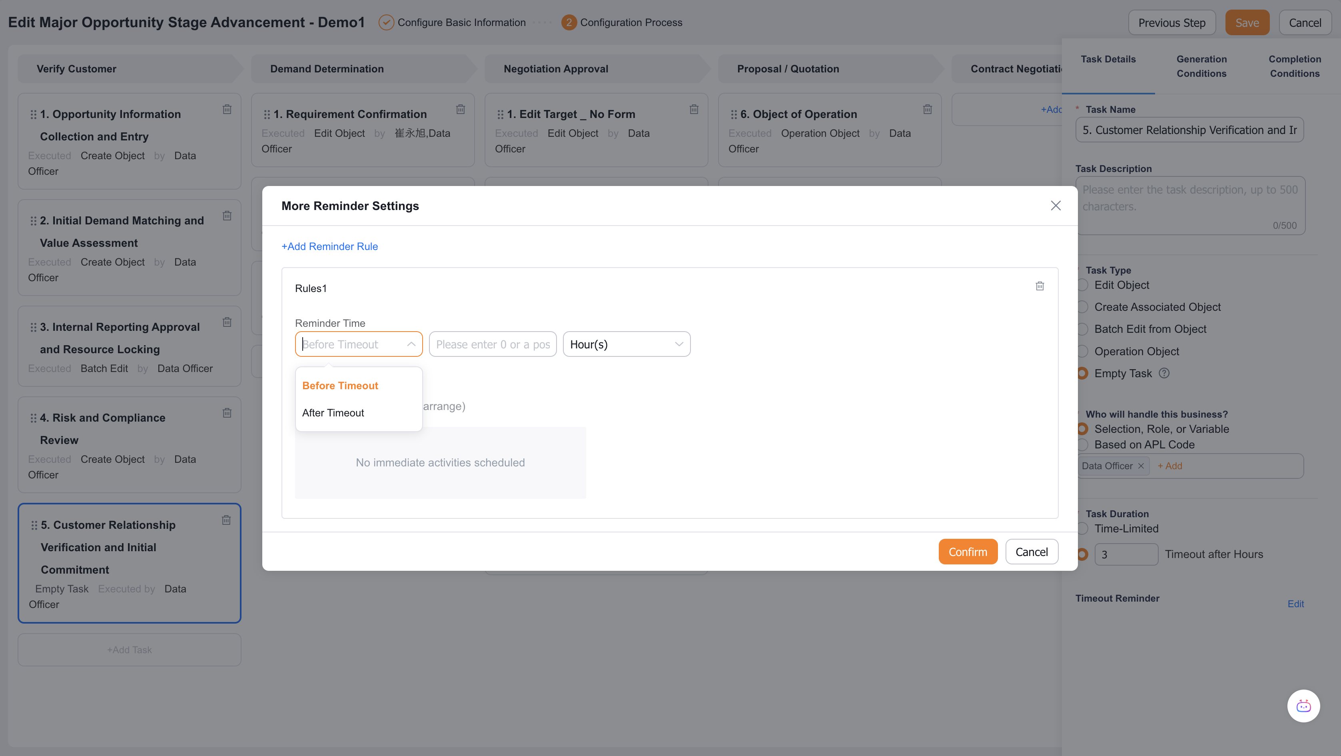Click the Task Name input field
The image size is (1341, 756).
[1189, 130]
